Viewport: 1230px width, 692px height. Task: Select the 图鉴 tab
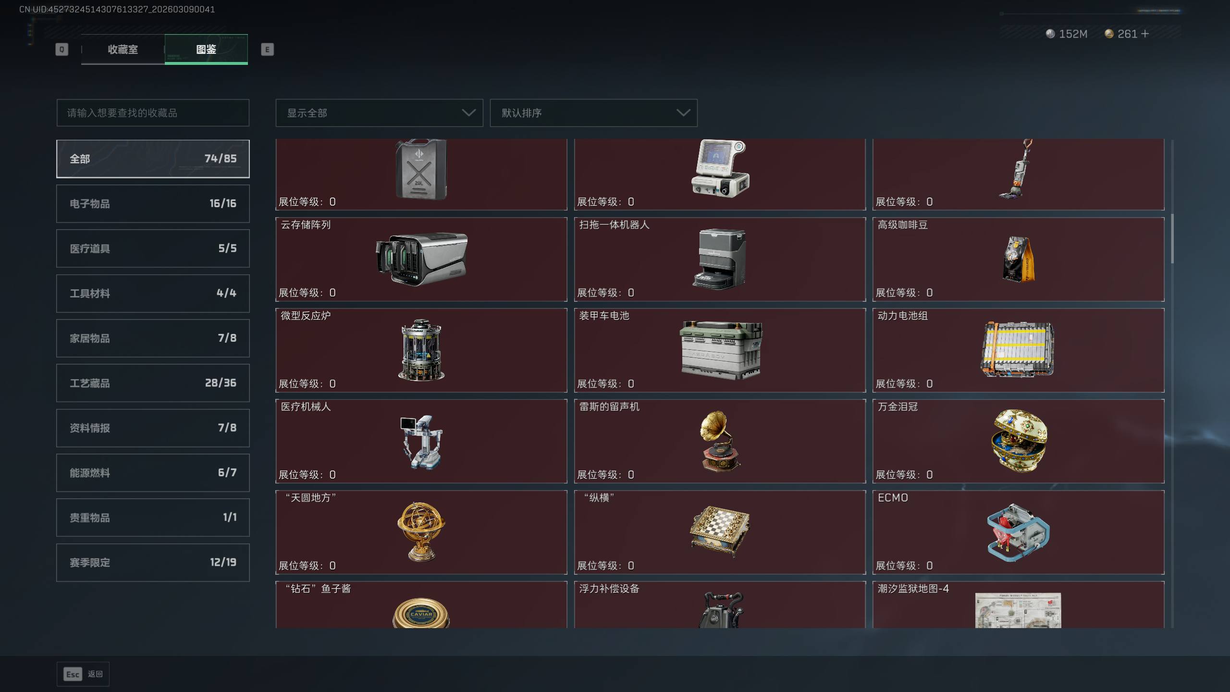point(206,49)
